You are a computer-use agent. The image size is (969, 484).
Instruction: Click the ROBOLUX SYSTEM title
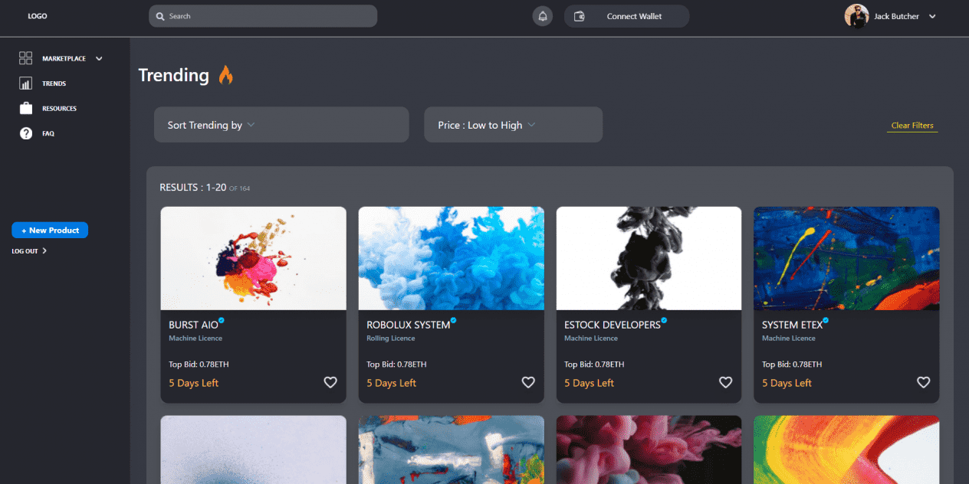point(408,325)
